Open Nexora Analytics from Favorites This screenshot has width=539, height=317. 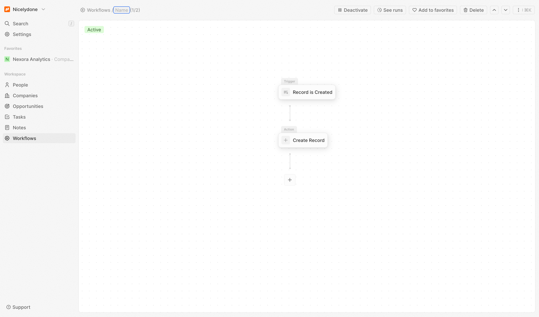coord(31,59)
